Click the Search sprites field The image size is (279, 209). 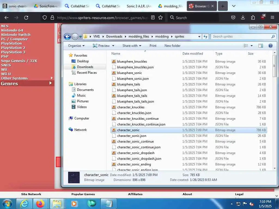pos(243,36)
